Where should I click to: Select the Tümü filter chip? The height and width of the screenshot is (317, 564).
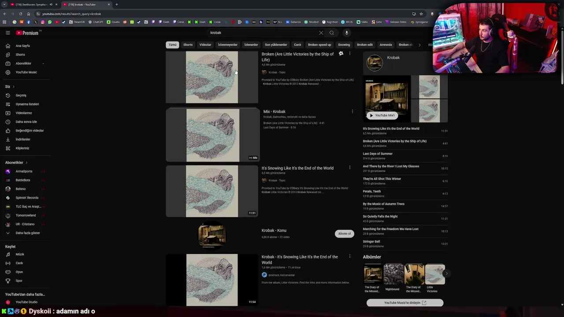coord(172,44)
